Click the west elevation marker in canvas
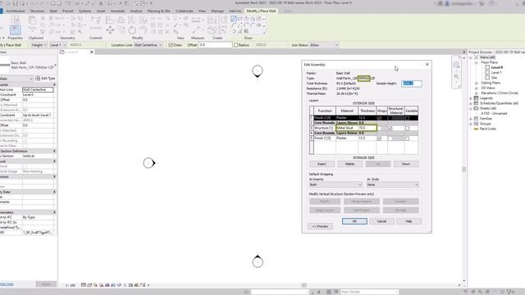 click(x=149, y=163)
